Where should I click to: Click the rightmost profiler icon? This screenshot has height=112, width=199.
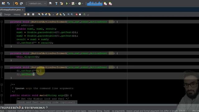pos(110,4)
